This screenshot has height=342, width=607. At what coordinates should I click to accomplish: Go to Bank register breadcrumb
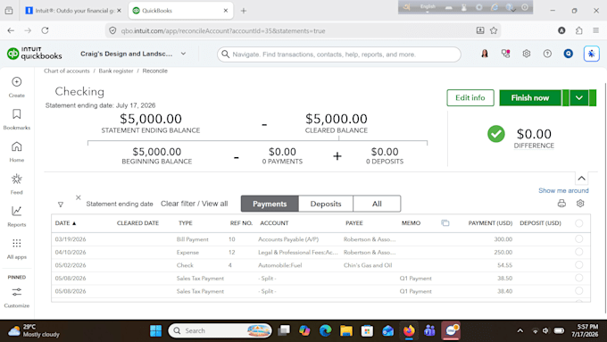[x=116, y=71]
